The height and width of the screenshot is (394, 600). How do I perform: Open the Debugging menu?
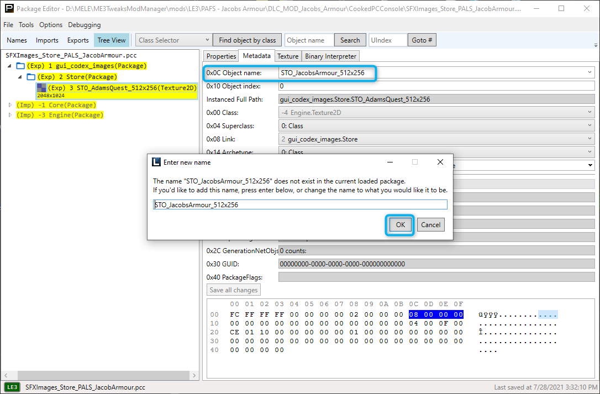pyautogui.click(x=84, y=24)
